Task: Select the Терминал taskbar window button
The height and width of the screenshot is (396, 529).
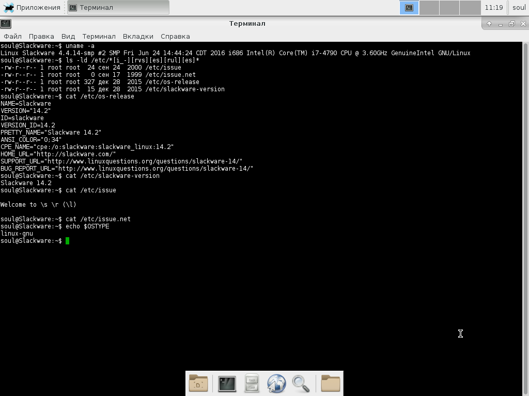Action: point(118,7)
